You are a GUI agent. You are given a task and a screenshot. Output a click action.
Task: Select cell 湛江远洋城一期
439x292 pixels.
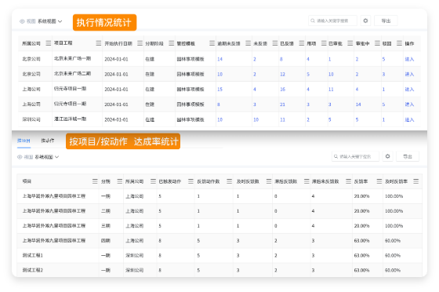coord(70,119)
